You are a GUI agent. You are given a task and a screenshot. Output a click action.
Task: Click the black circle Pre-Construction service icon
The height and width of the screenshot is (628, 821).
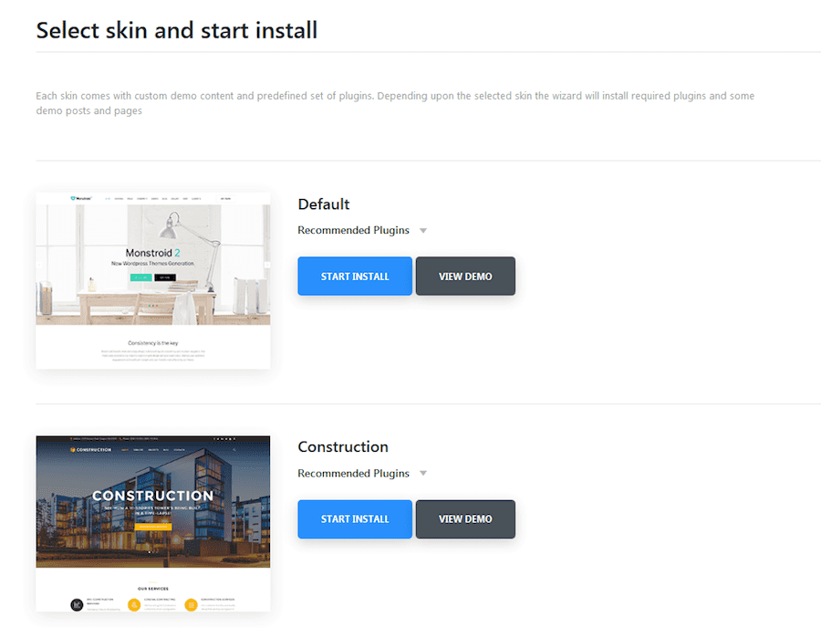click(77, 604)
